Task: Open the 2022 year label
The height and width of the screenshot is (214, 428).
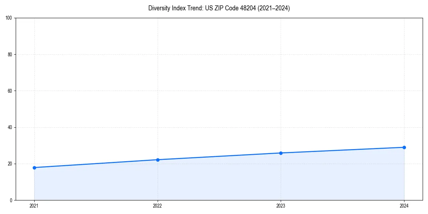Action: 158,205
